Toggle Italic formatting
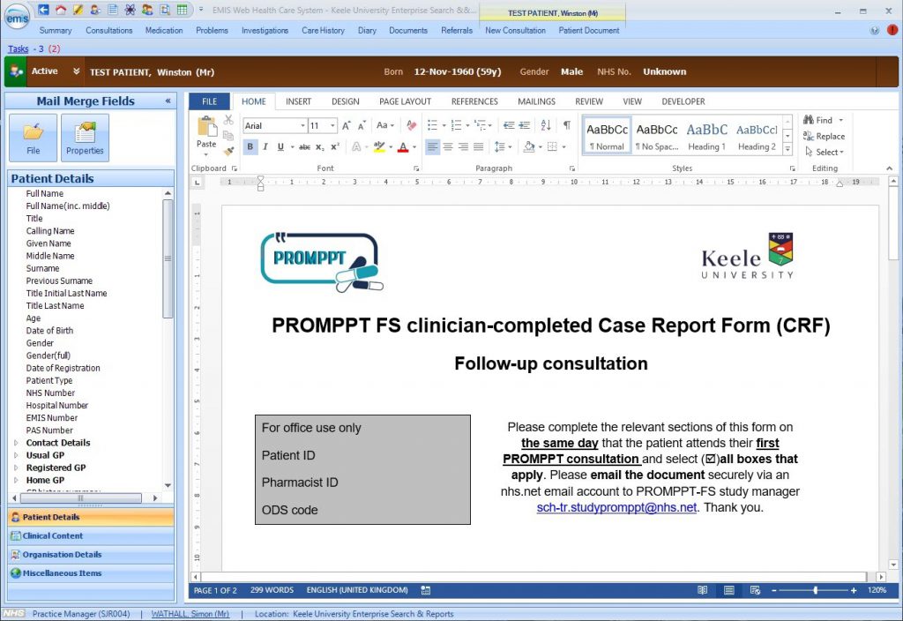The width and height of the screenshot is (903, 621). [x=265, y=147]
